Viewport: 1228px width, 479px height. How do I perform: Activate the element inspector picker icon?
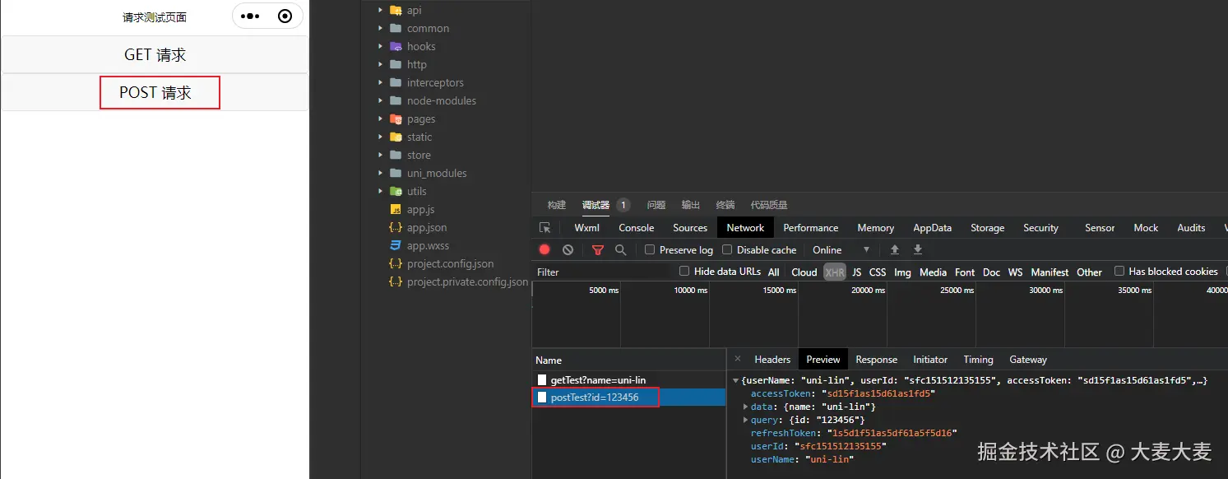click(x=544, y=228)
